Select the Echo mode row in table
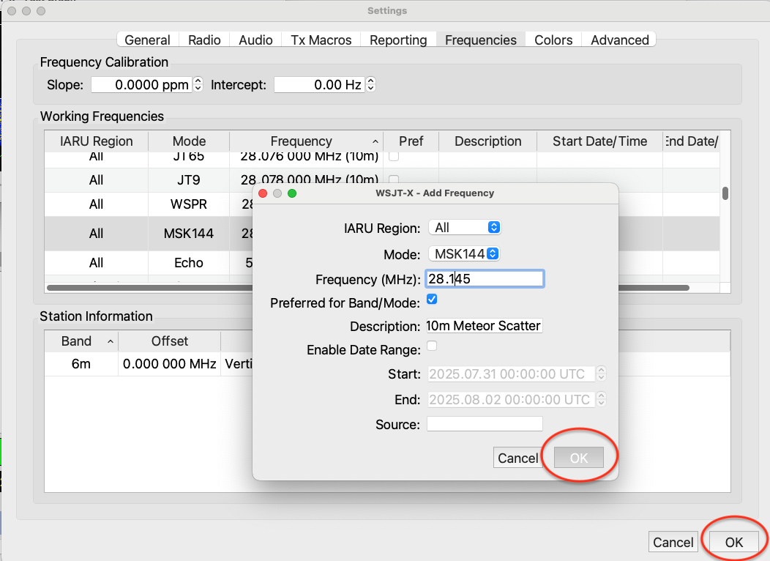Viewport: 770px width, 561px height. pos(188,263)
